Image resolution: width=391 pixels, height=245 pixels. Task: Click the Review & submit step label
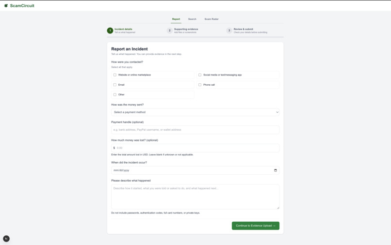[244, 29]
